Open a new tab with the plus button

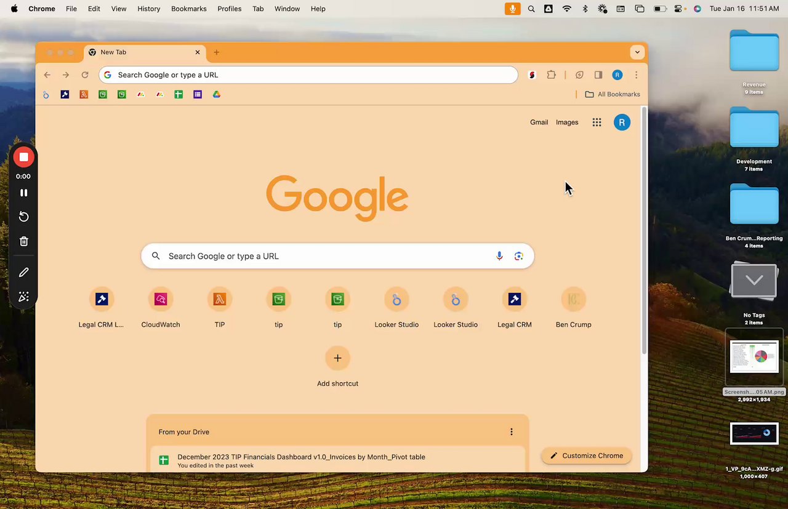click(x=216, y=52)
